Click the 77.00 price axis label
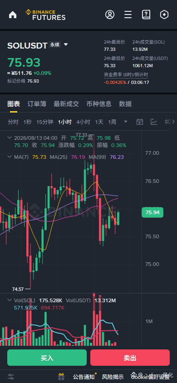 point(152,153)
